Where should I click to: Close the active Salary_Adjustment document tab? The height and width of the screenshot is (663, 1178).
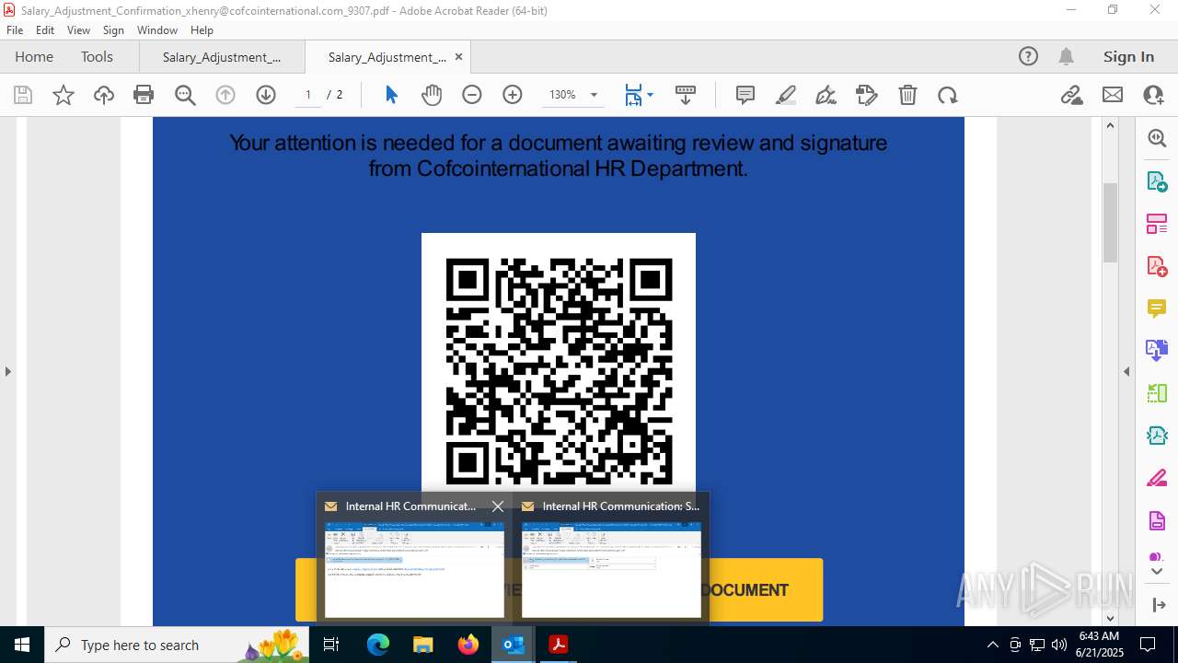pyautogui.click(x=458, y=57)
